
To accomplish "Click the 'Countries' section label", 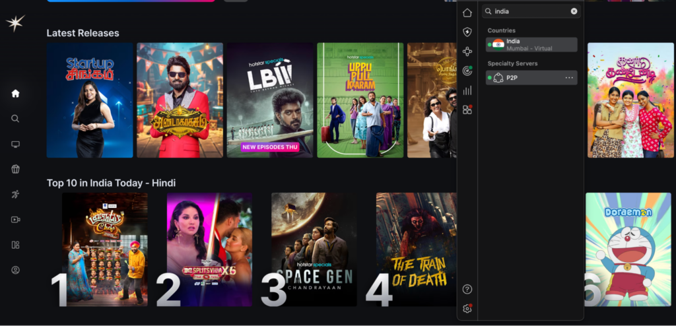I will (x=502, y=30).
